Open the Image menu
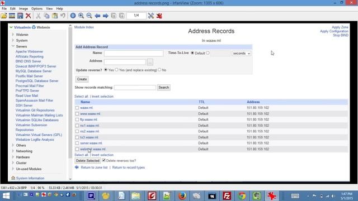 (23, 8)
